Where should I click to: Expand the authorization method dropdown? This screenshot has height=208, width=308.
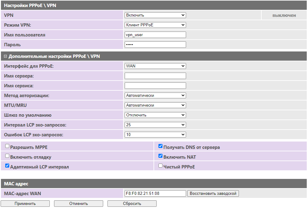point(155,95)
